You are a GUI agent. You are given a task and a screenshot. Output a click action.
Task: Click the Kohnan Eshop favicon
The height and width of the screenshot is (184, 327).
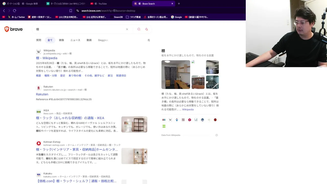39,143
